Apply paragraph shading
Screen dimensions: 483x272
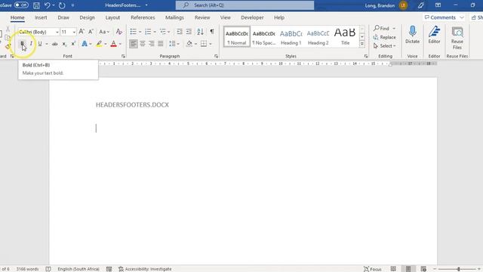point(189,44)
